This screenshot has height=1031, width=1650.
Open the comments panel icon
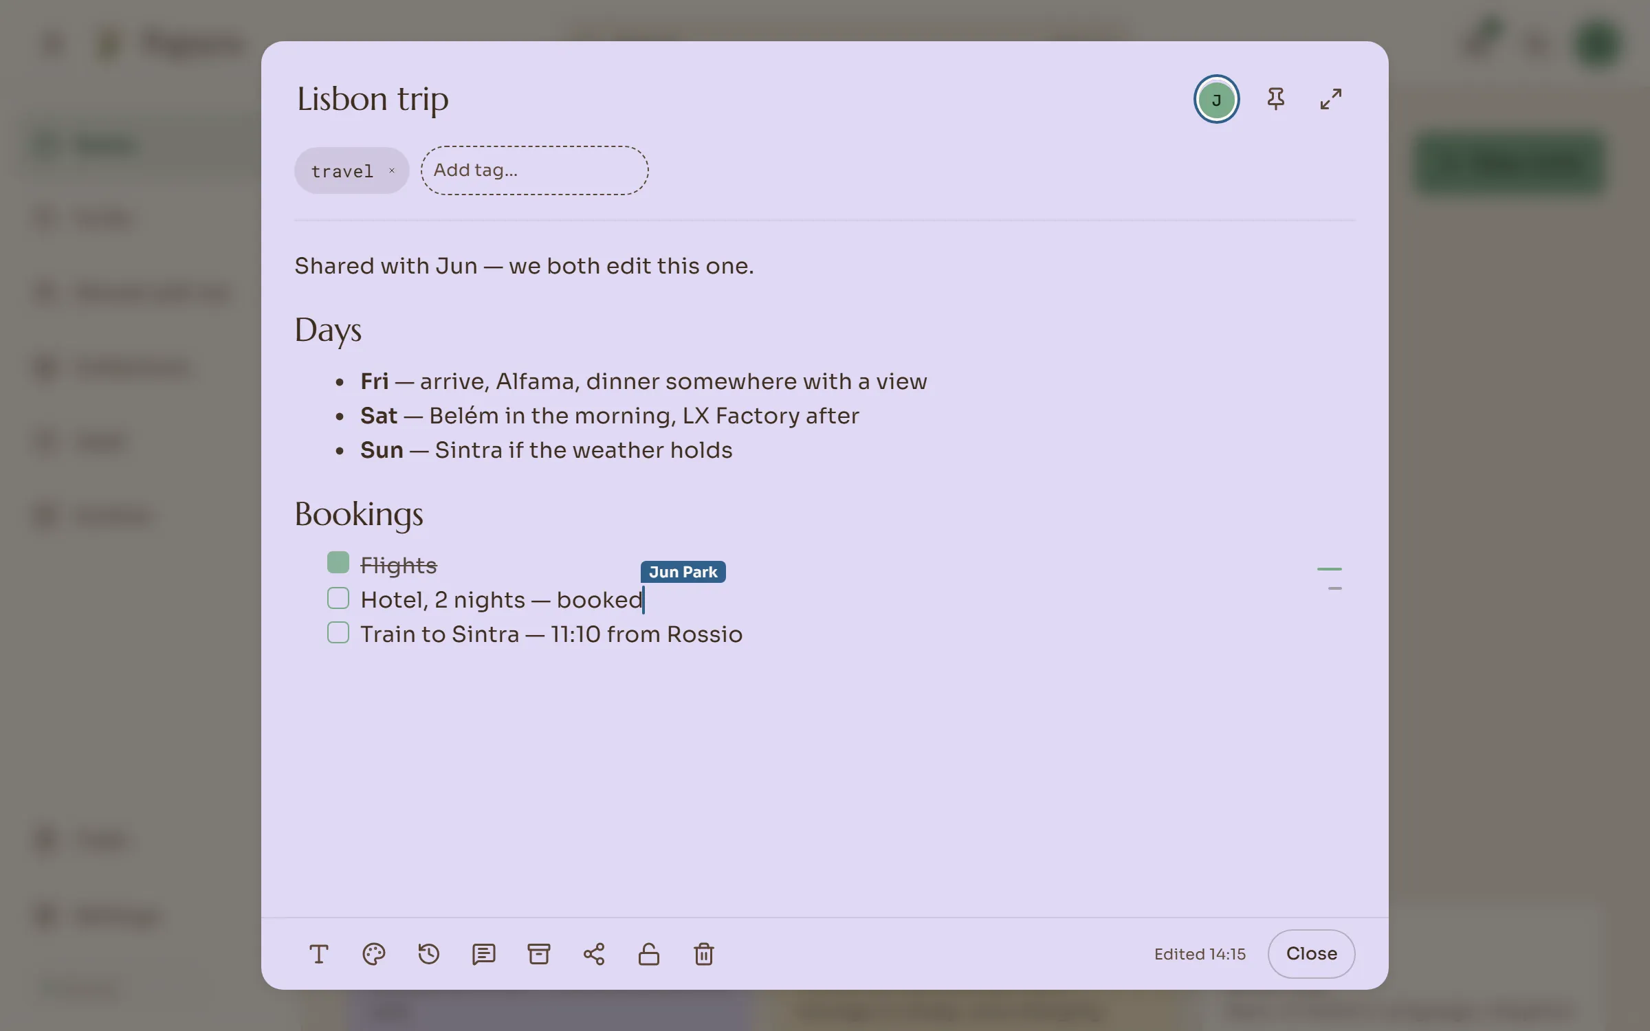484,954
